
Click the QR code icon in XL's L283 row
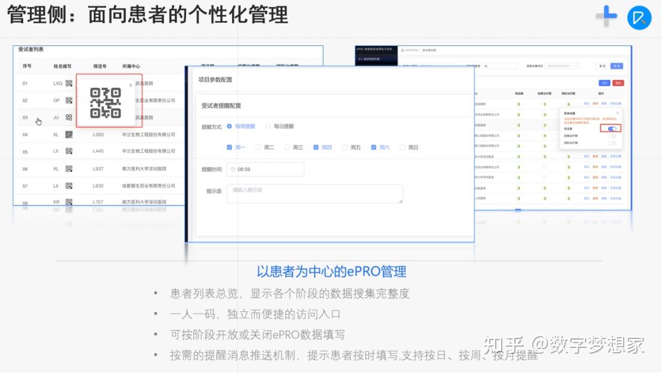point(69,134)
